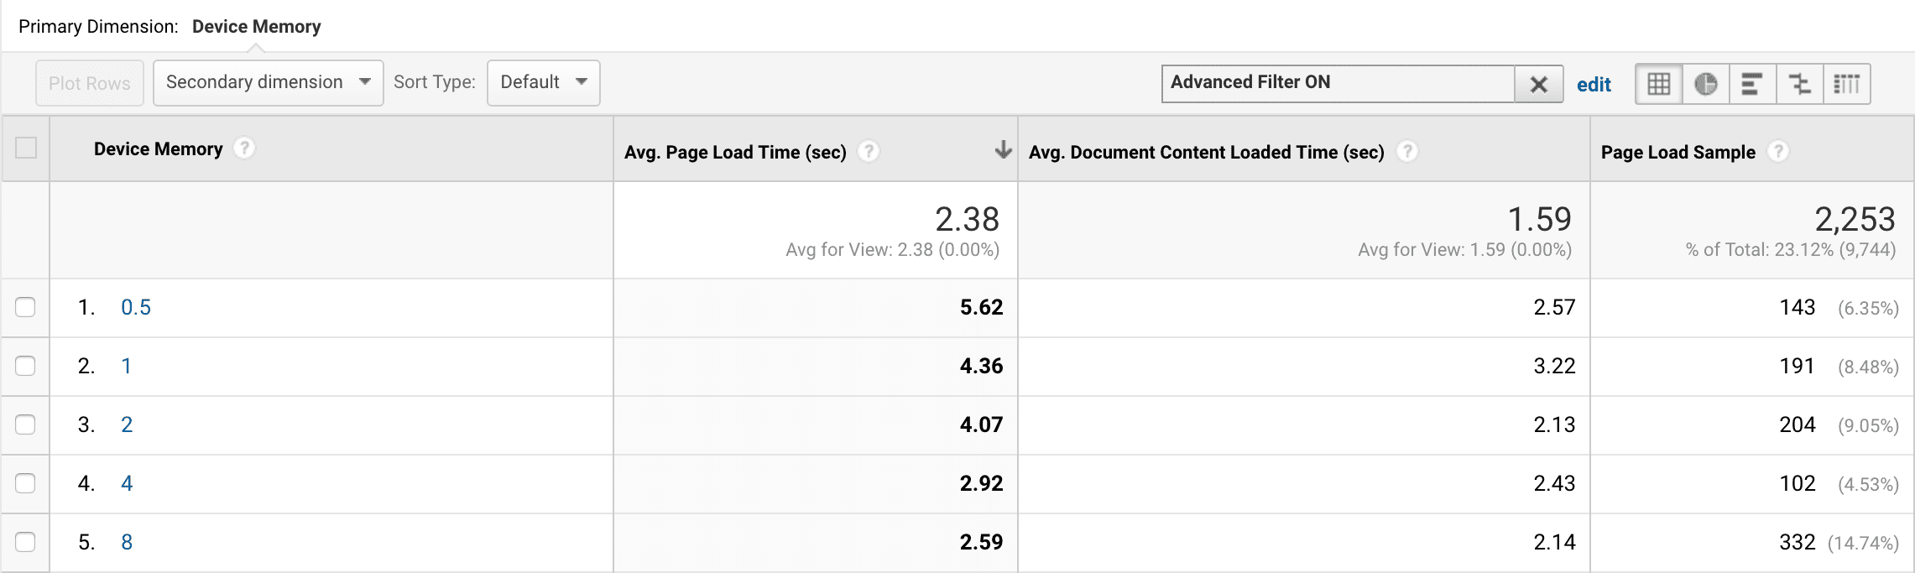Switch to the Percentage pie chart view
This screenshot has width=1915, height=573.
coord(1705,84)
